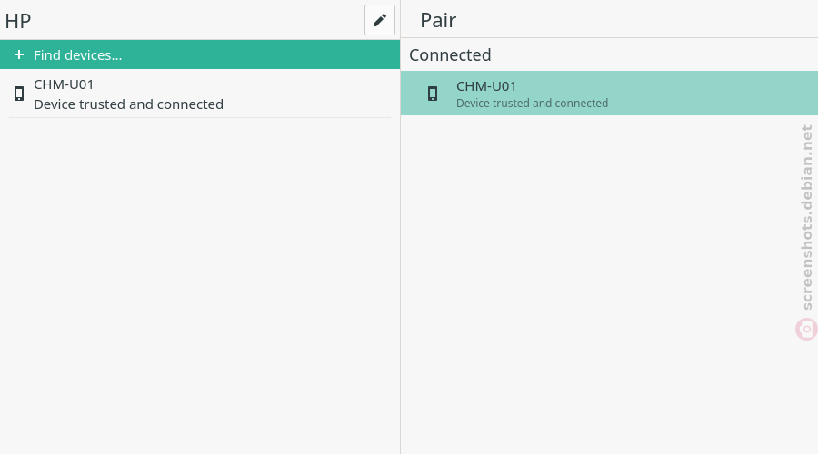Open Find devices... row
Viewport: 818px width, 454px height.
tap(200, 54)
